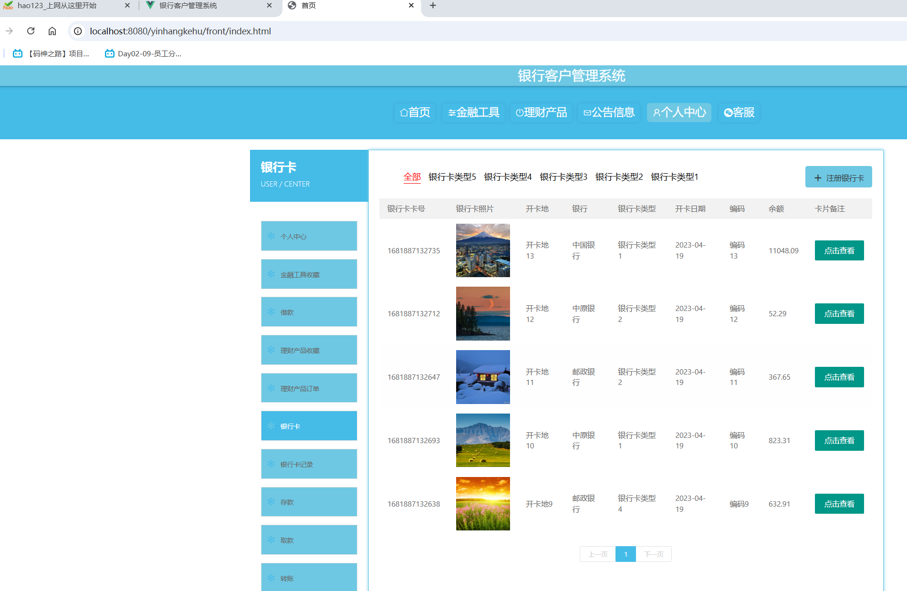This screenshot has height=591, width=907.
Task: Select 借款 in sidebar
Action: click(309, 312)
